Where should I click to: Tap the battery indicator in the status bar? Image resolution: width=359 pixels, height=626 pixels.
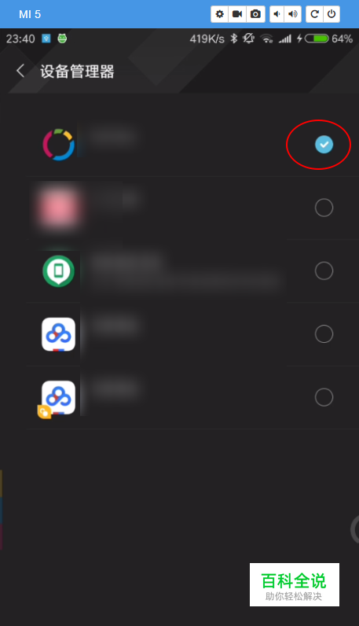tap(317, 39)
